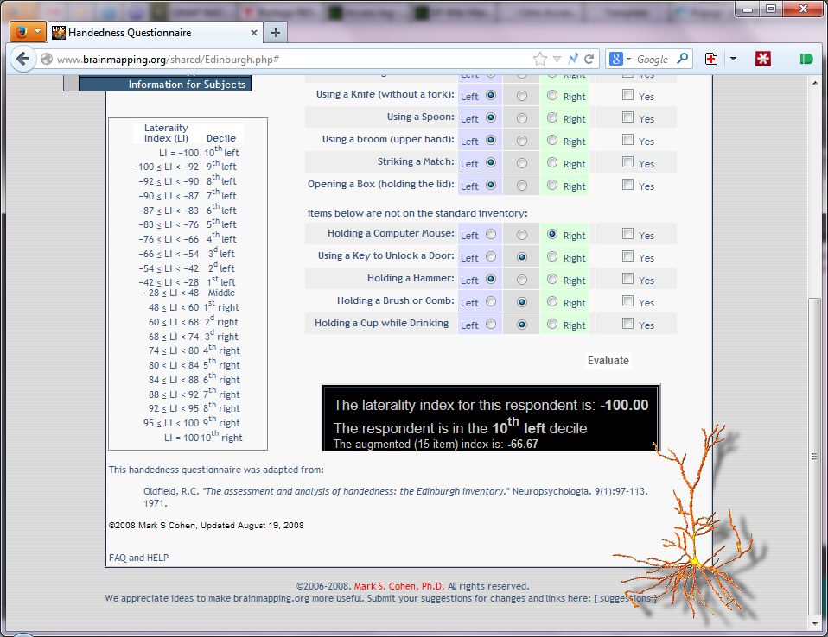Click the search magnifier icon in Google box
The image size is (828, 637).
click(x=682, y=60)
